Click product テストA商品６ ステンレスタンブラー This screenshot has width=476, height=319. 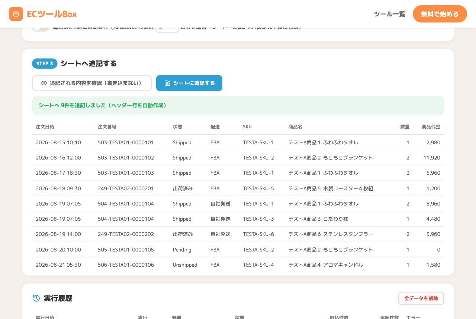(331, 234)
